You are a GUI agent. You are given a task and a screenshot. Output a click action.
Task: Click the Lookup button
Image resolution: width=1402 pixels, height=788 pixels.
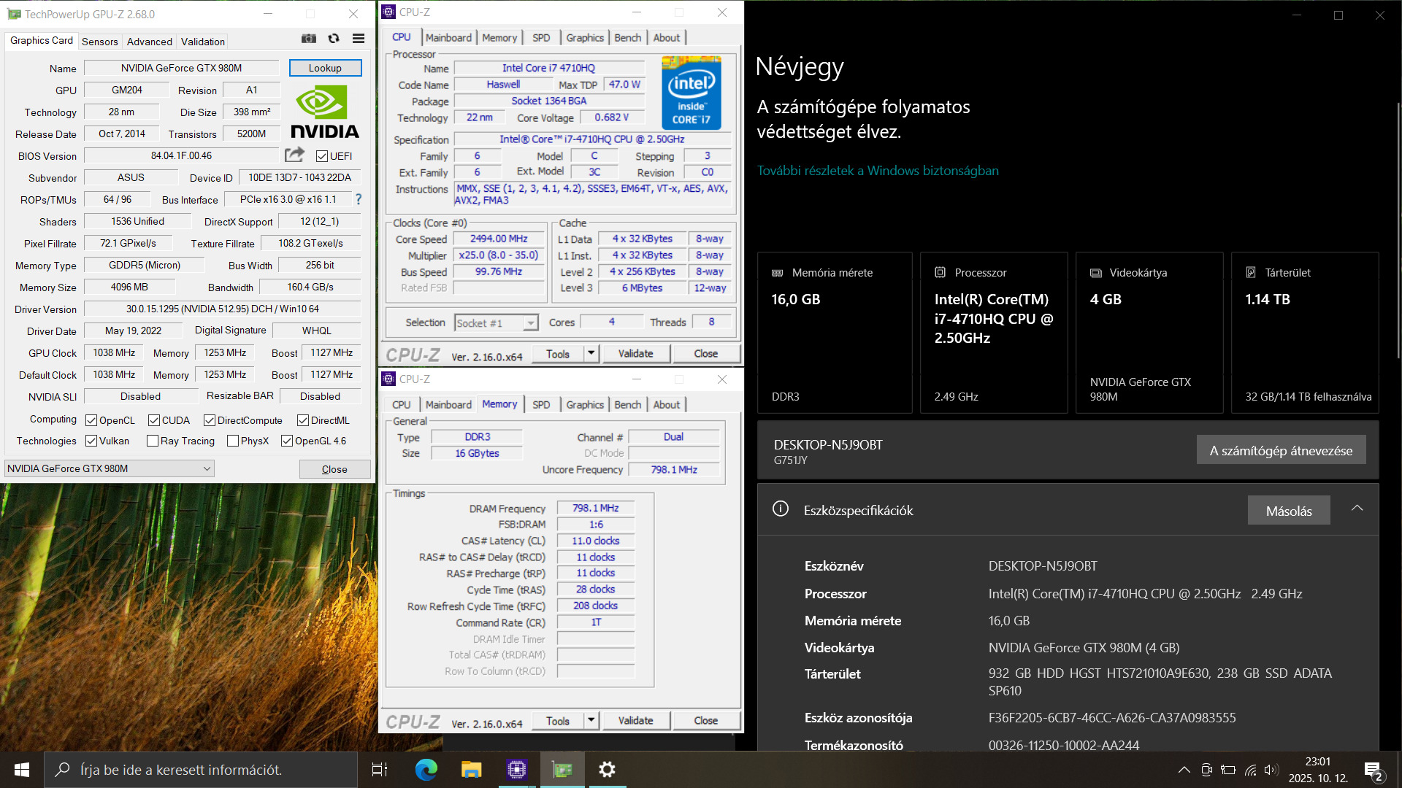click(x=325, y=68)
